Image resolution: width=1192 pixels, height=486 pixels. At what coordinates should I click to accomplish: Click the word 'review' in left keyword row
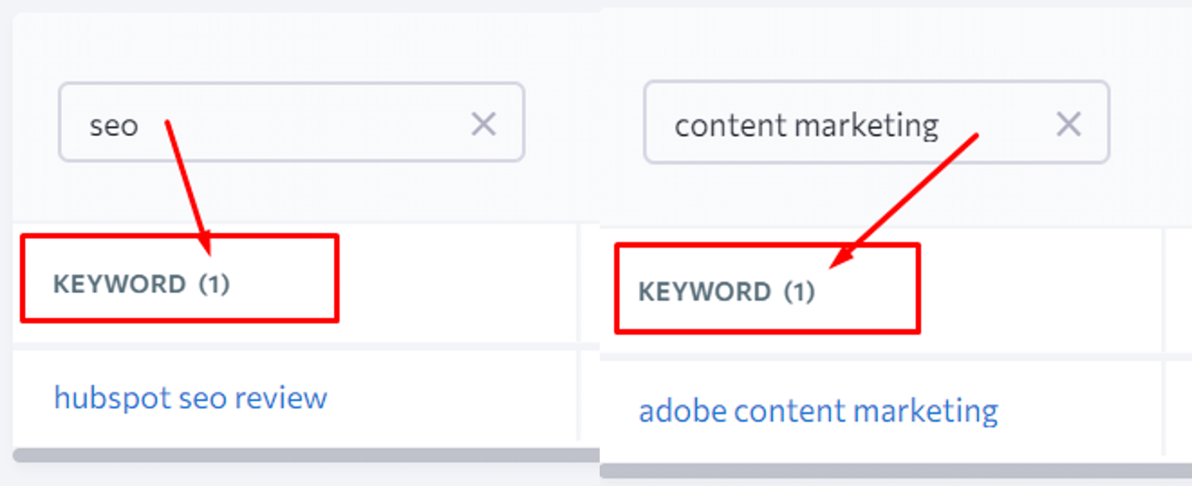pos(281,398)
